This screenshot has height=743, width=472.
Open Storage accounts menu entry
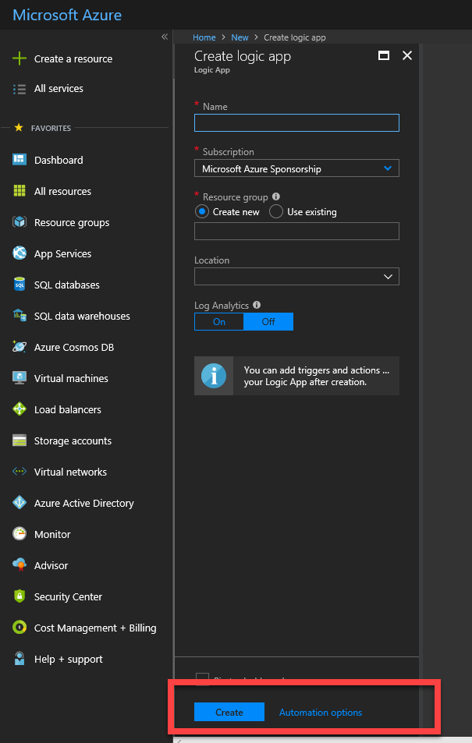click(x=73, y=440)
